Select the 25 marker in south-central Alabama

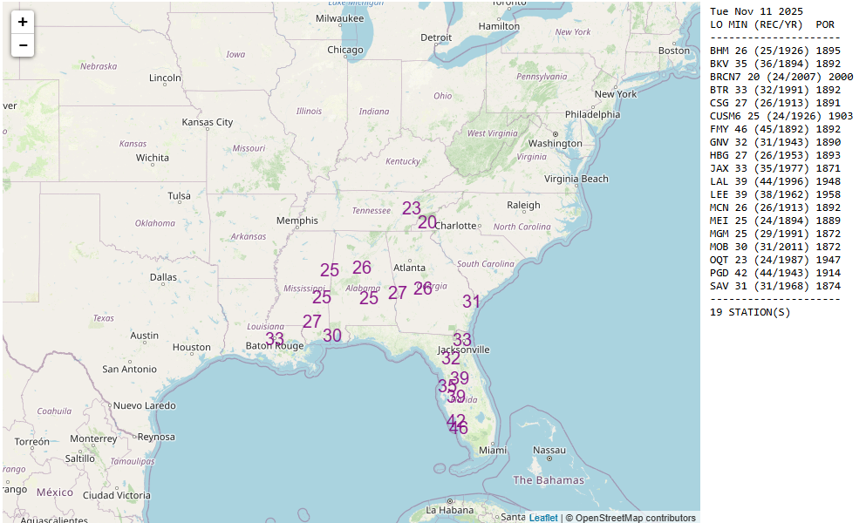pyautogui.click(x=369, y=298)
